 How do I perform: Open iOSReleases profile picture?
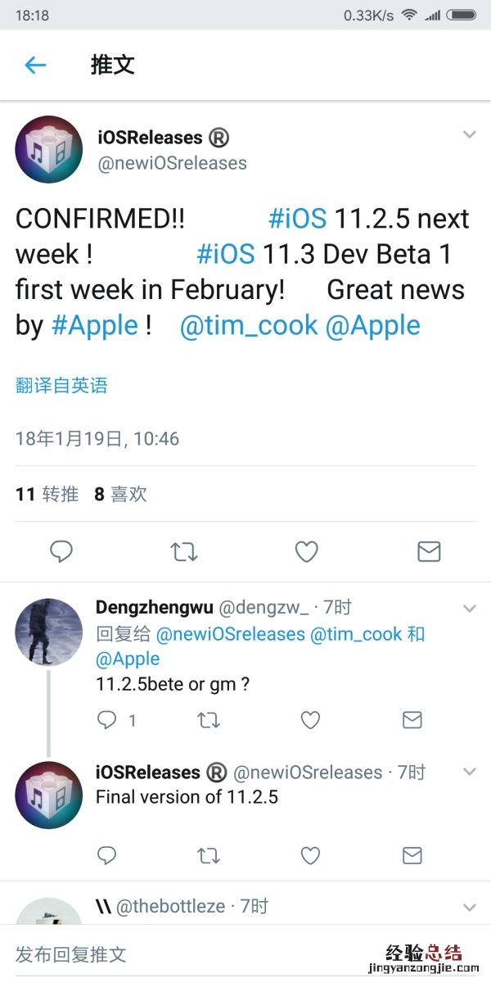click(48, 149)
